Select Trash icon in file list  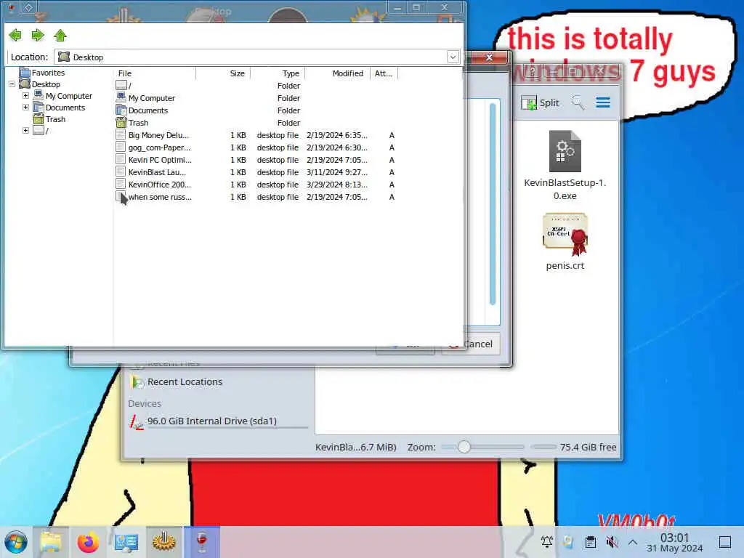click(x=121, y=122)
